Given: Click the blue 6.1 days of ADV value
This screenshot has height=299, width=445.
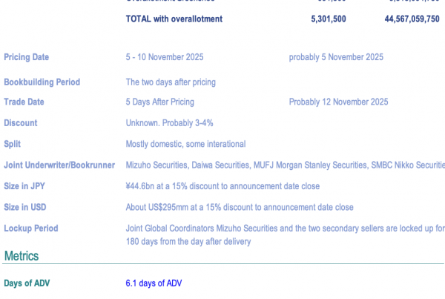Looking at the screenshot, I should tap(154, 283).
